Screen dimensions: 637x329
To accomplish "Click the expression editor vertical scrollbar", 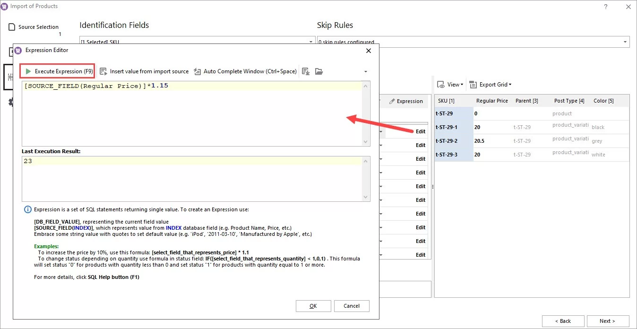I will [x=365, y=113].
